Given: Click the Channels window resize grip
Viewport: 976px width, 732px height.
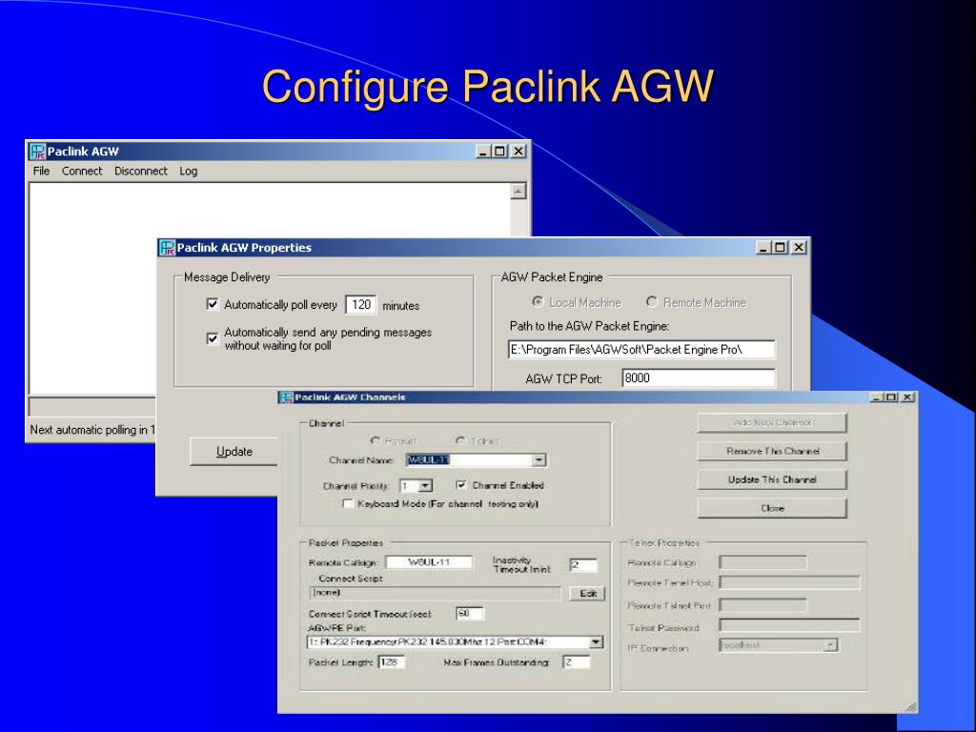Looking at the screenshot, I should coord(910,706).
